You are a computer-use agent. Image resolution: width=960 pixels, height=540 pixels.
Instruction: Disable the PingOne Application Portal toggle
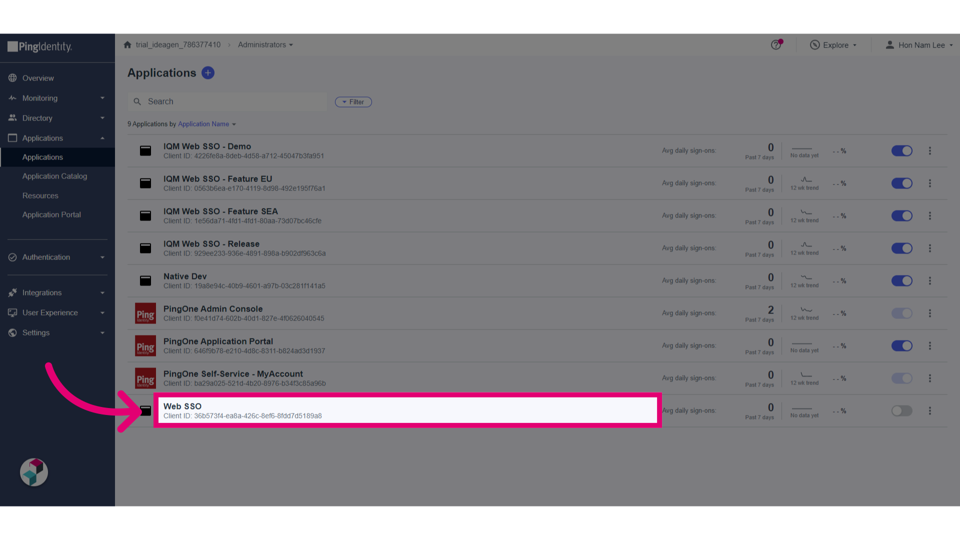pos(902,345)
